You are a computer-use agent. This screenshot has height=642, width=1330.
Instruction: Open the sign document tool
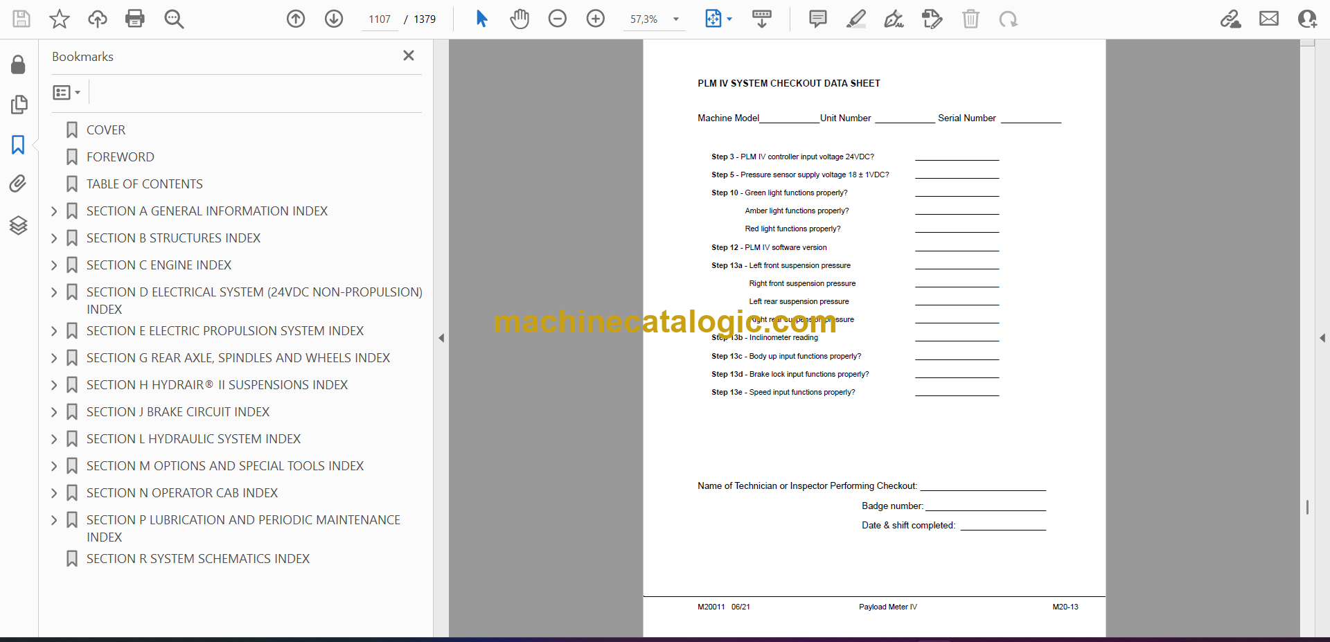[x=894, y=19]
